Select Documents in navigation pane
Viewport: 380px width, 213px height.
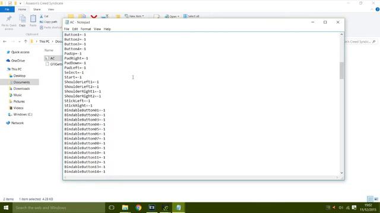tap(21, 82)
